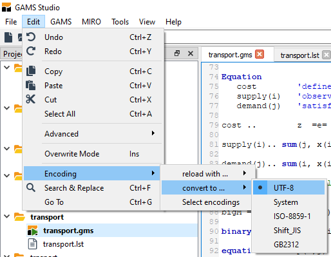
Task: Close the Project explorer panel
Action: [x=191, y=53]
